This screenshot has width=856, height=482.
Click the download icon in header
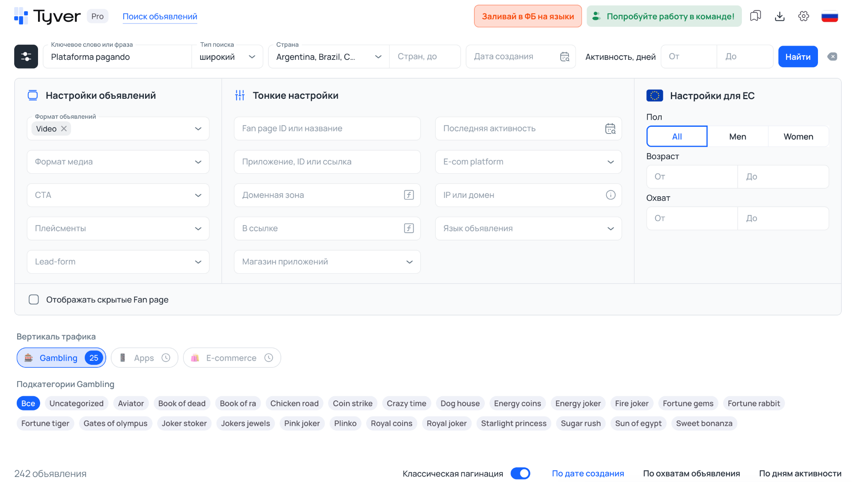tap(780, 16)
